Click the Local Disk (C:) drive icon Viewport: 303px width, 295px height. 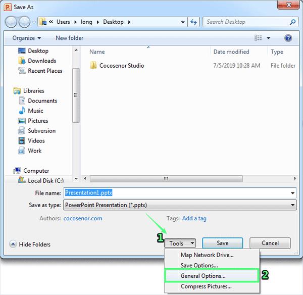pyautogui.click(x=22, y=180)
